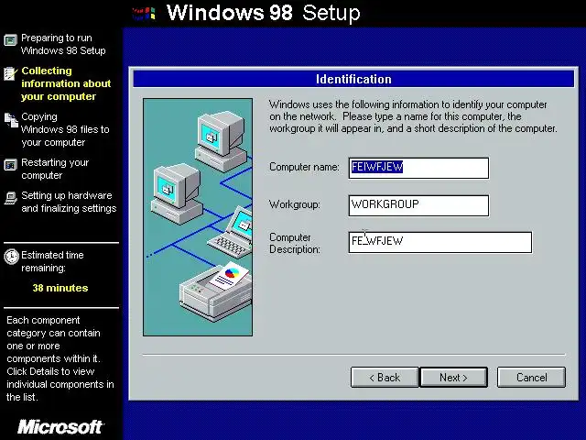This screenshot has height=440, width=586.
Task: Click the Microsoft logo at bottom left
Action: pyautogui.click(x=60, y=426)
